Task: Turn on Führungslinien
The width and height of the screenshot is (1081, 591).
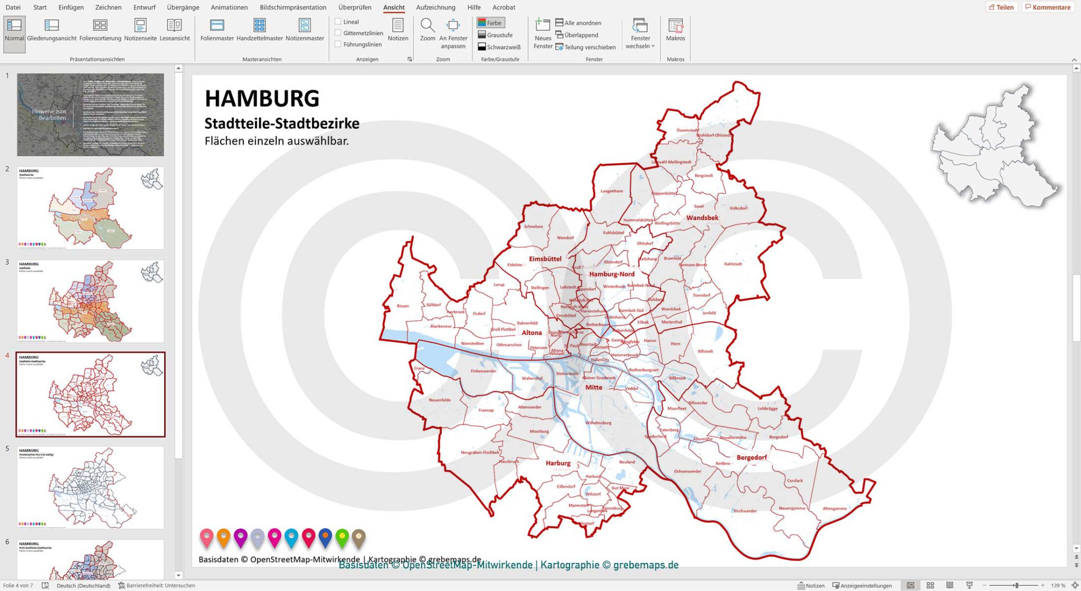Action: tap(338, 44)
